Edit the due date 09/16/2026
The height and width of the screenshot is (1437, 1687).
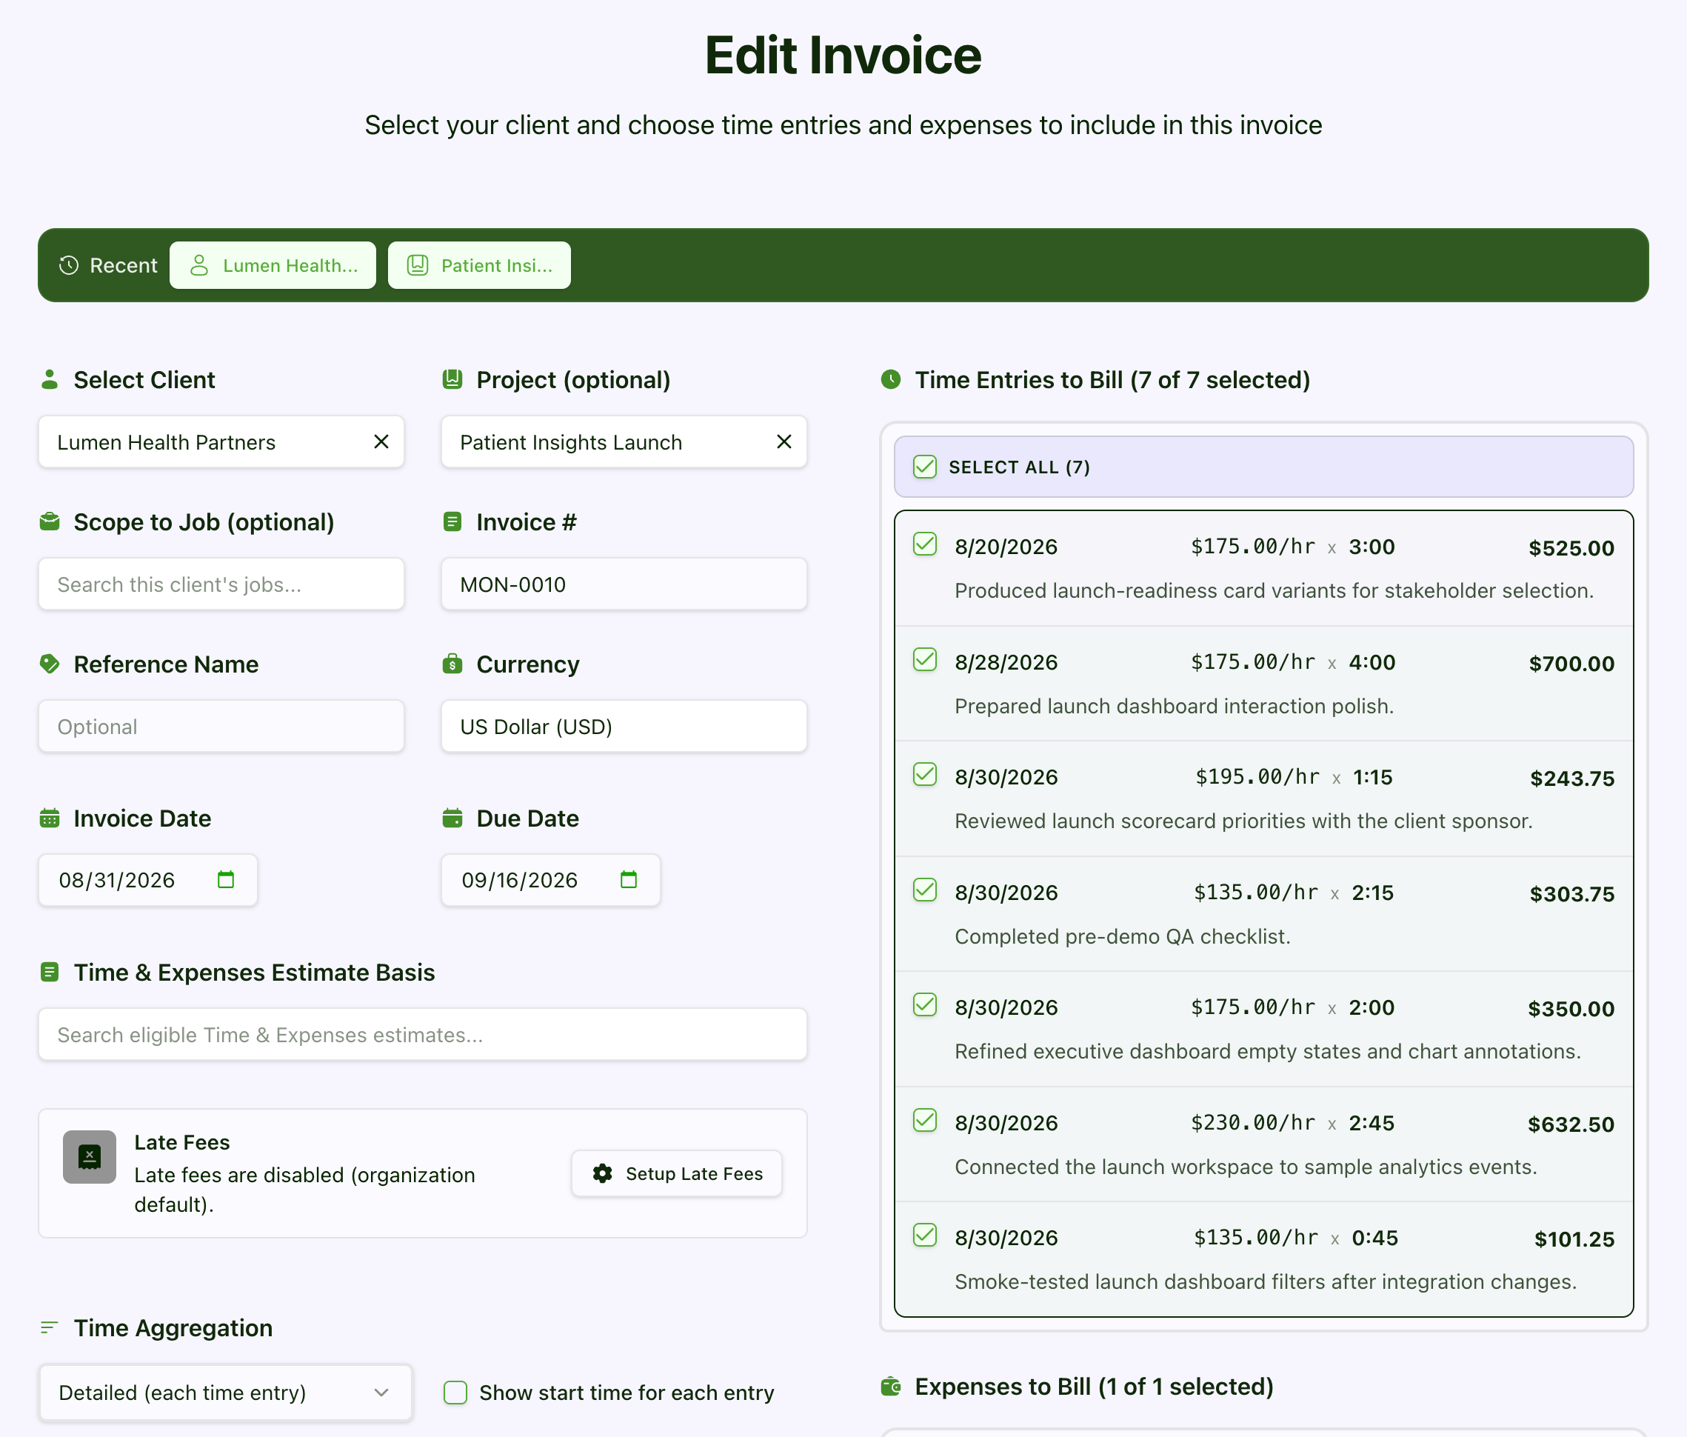click(x=519, y=880)
